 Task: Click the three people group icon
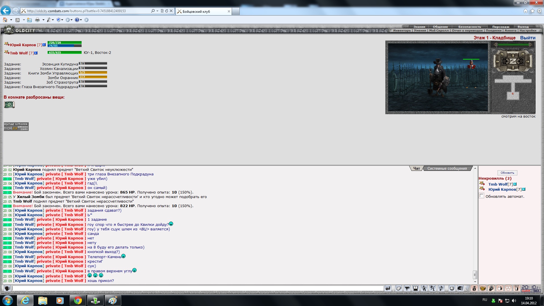click(x=508, y=288)
